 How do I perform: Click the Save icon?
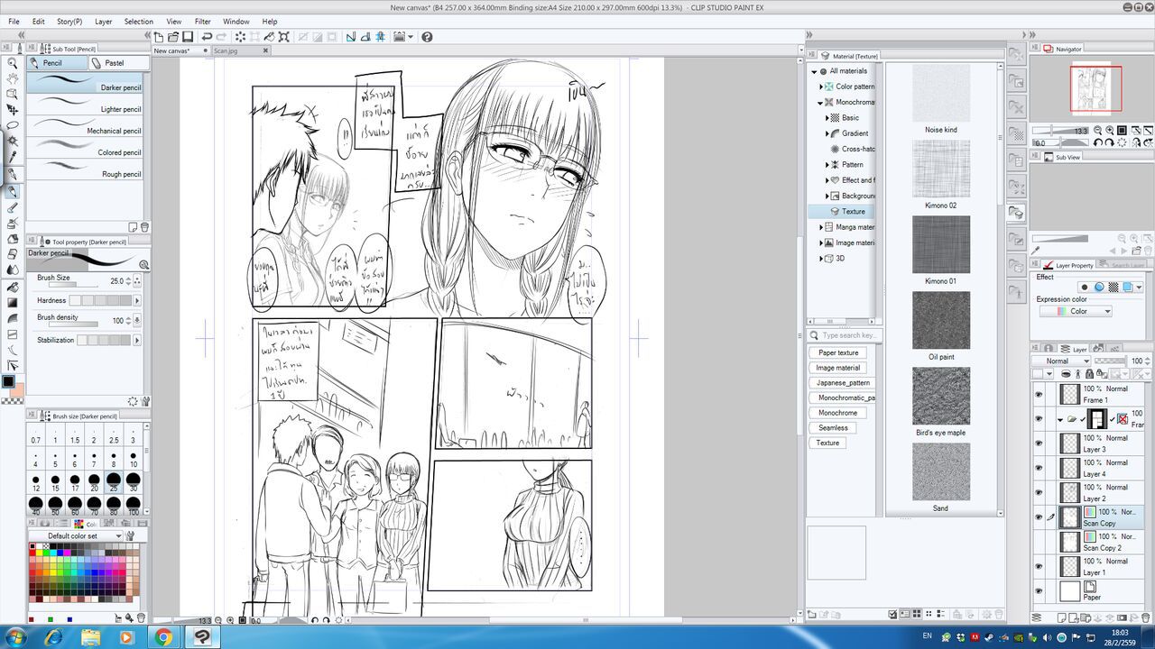(188, 37)
